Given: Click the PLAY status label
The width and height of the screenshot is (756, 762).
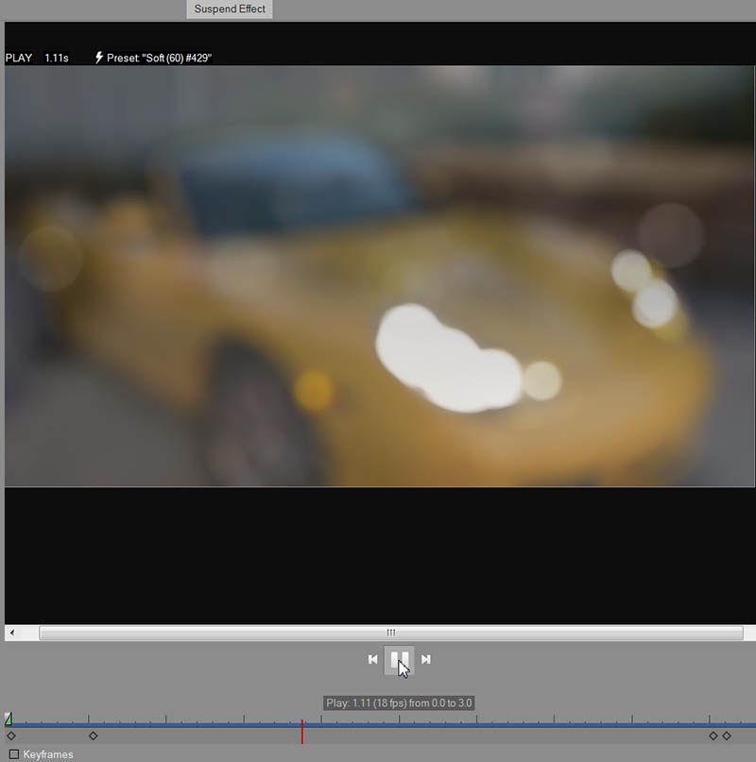Looking at the screenshot, I should pos(19,58).
